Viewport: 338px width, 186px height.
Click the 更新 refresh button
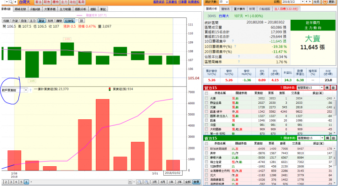[329, 2]
